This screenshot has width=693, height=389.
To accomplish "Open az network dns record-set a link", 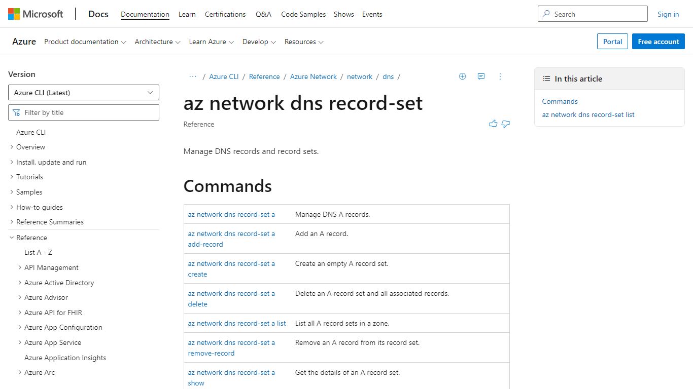I will (x=231, y=214).
